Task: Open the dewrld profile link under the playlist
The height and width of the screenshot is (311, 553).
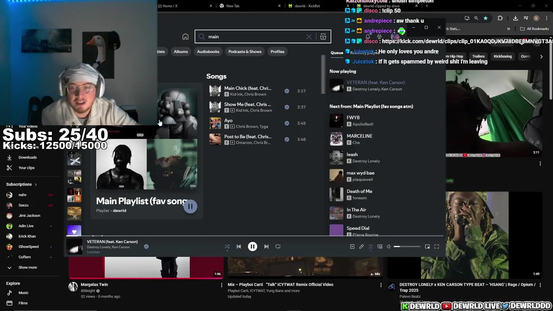Action: [x=119, y=211]
